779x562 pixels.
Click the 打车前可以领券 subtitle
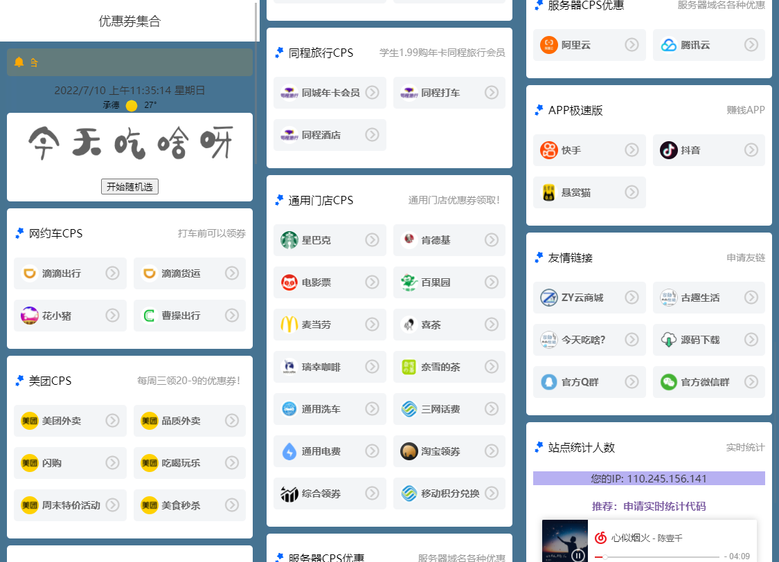tap(212, 233)
